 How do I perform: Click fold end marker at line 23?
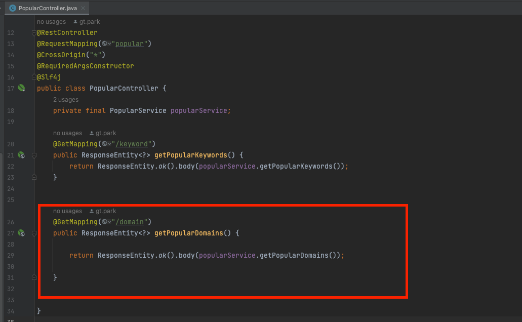(x=34, y=178)
